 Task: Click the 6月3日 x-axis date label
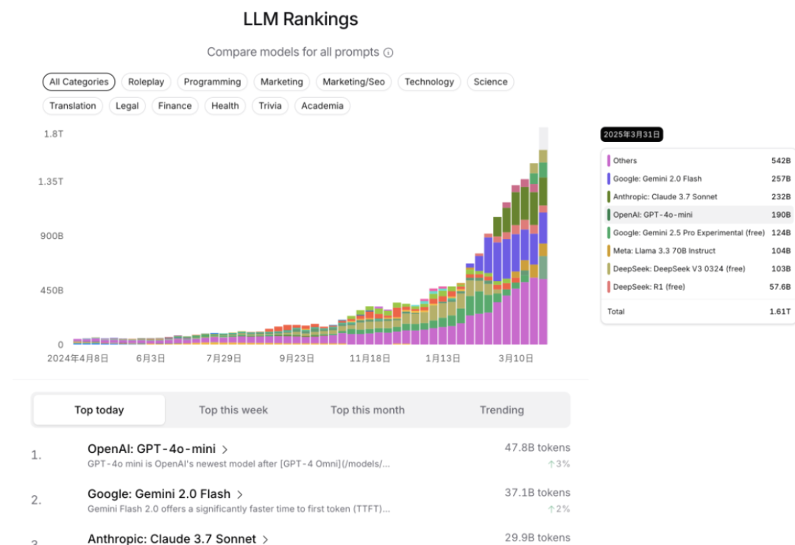point(151,359)
